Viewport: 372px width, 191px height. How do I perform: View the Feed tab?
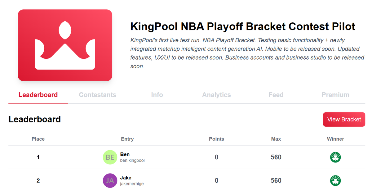point(276,95)
